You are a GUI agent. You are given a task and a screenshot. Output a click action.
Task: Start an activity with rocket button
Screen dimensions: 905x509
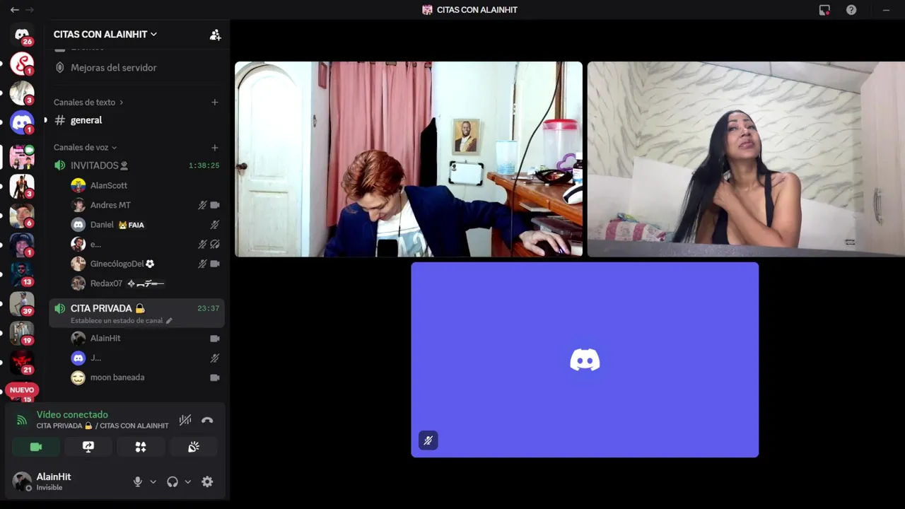pyautogui.click(x=141, y=447)
